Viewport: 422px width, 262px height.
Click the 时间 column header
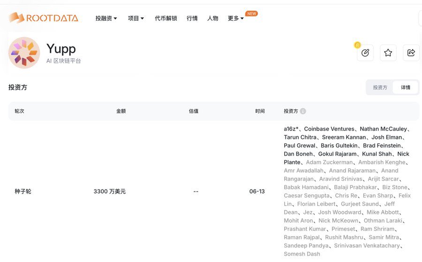260,111
